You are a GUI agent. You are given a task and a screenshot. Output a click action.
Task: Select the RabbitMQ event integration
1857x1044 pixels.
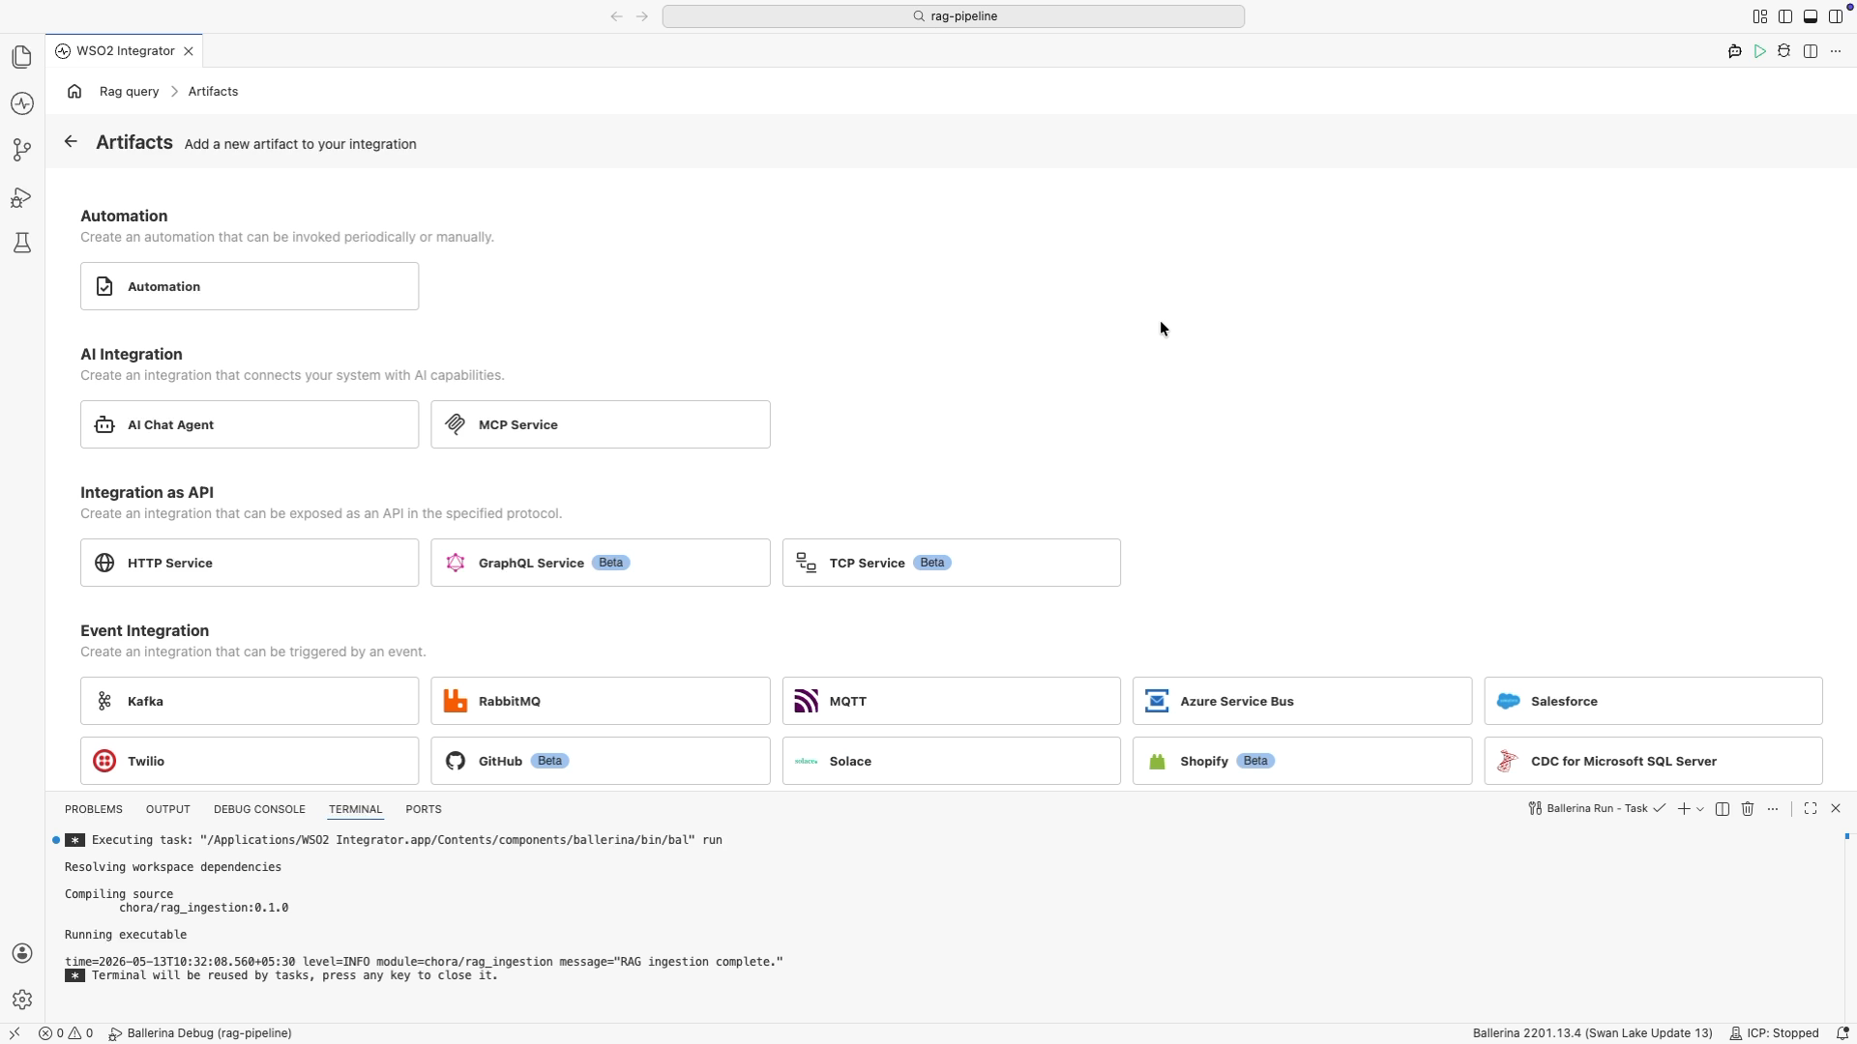(x=601, y=701)
